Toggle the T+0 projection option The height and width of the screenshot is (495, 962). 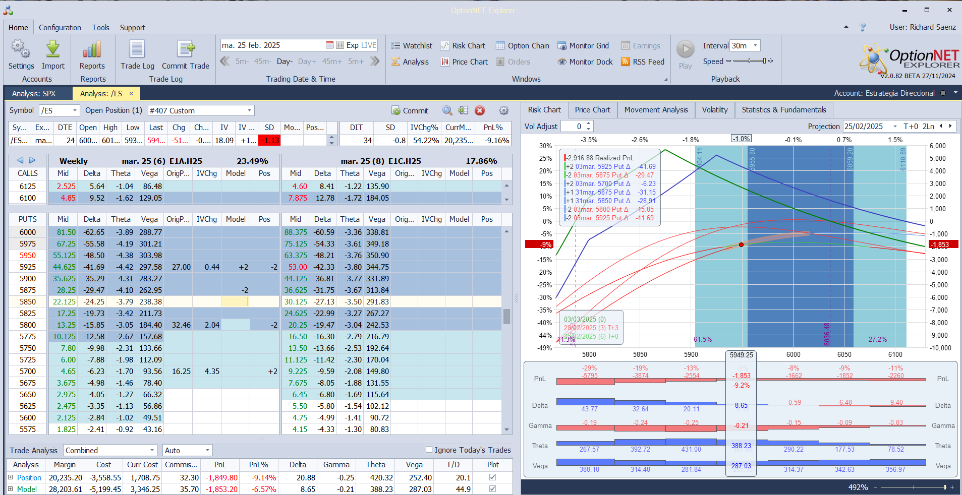tap(911, 127)
